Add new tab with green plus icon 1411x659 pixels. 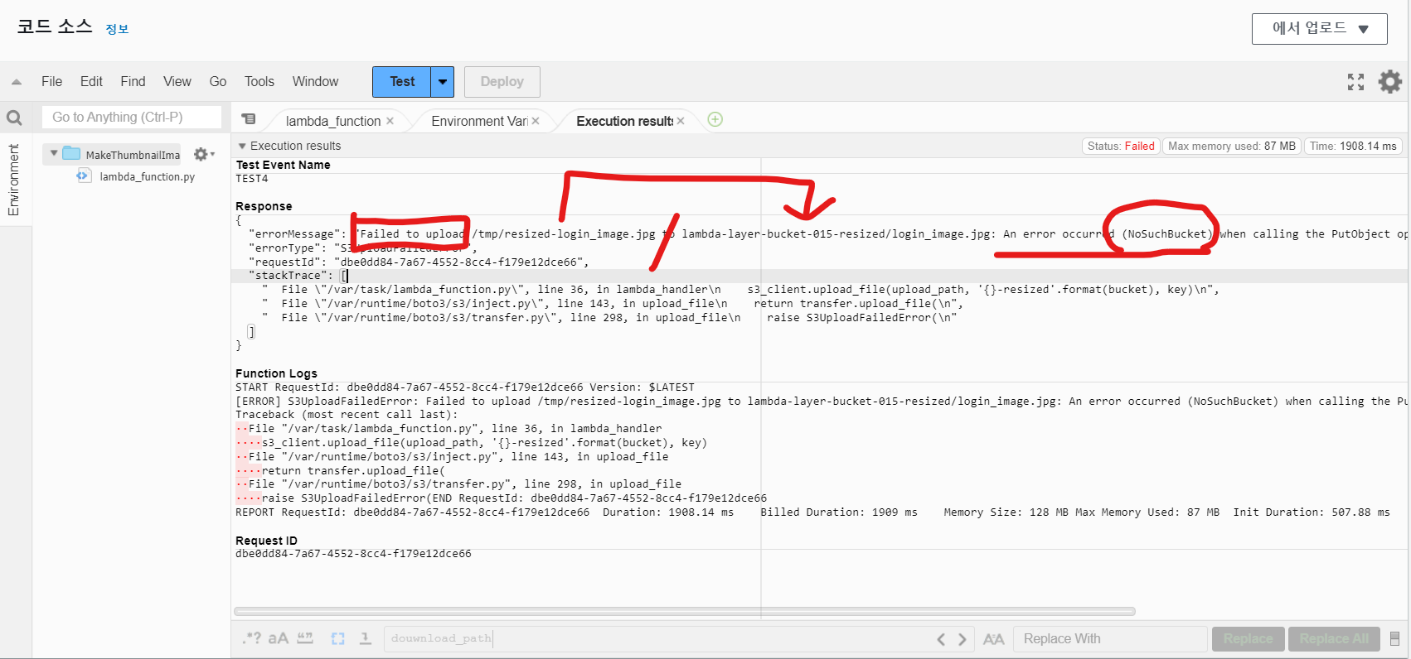[715, 119]
